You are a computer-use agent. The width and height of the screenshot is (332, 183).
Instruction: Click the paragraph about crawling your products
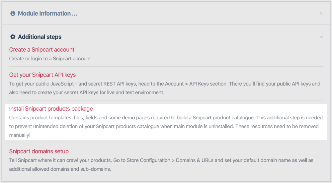click(x=161, y=165)
